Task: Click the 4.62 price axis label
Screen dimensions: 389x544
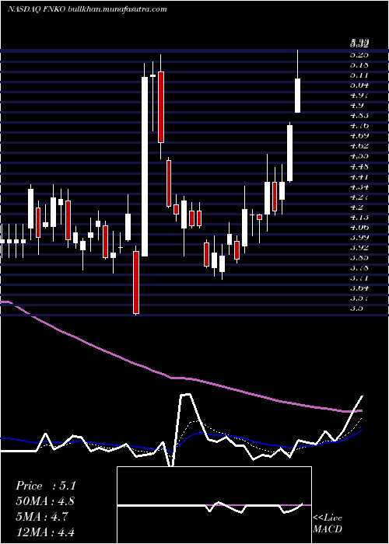Action: pyautogui.click(x=359, y=146)
